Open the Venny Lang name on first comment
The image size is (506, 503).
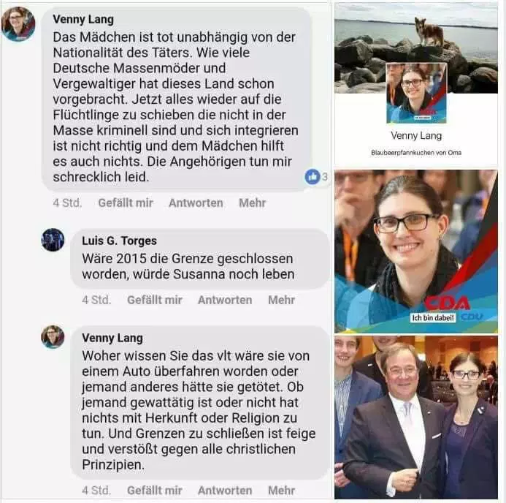83,20
